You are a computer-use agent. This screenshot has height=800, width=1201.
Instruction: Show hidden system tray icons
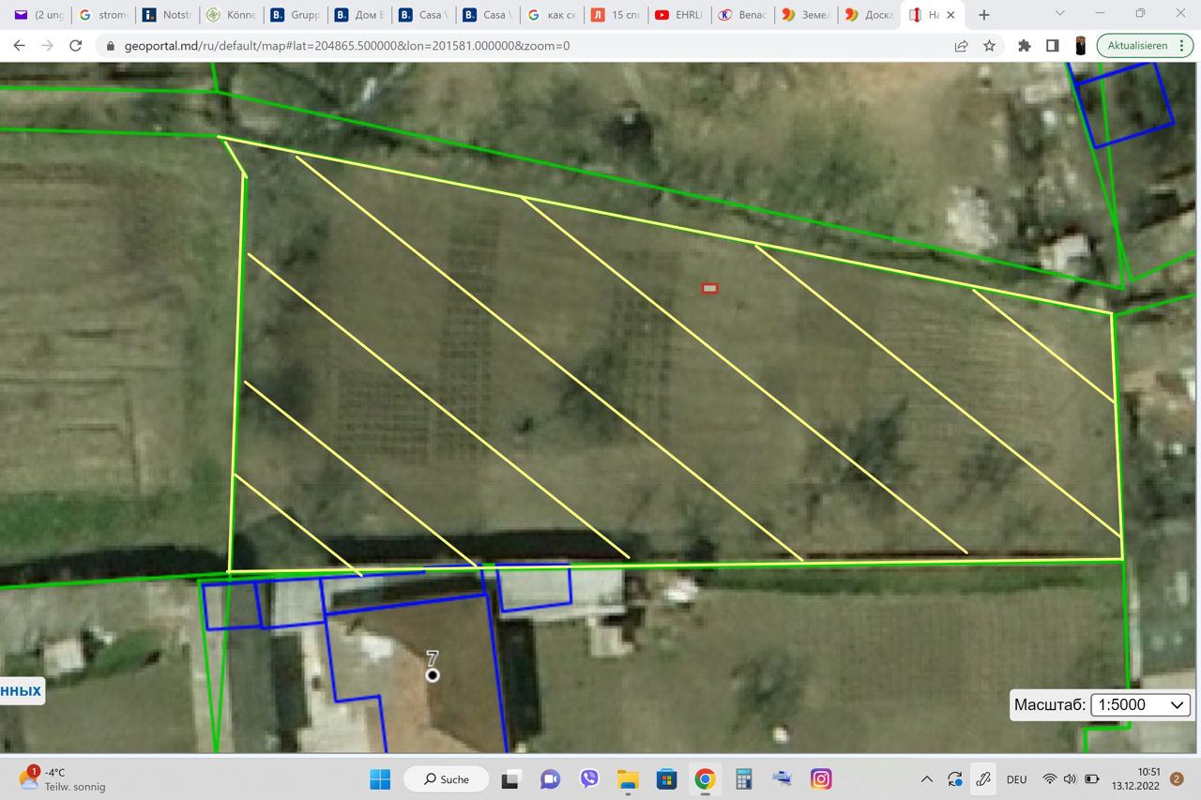[927, 779]
